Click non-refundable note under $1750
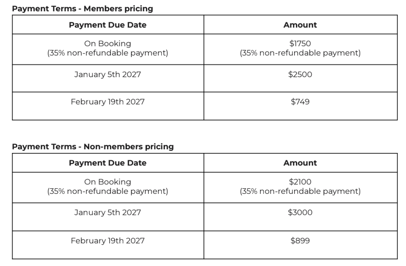The height and width of the screenshot is (266, 406). point(300,53)
